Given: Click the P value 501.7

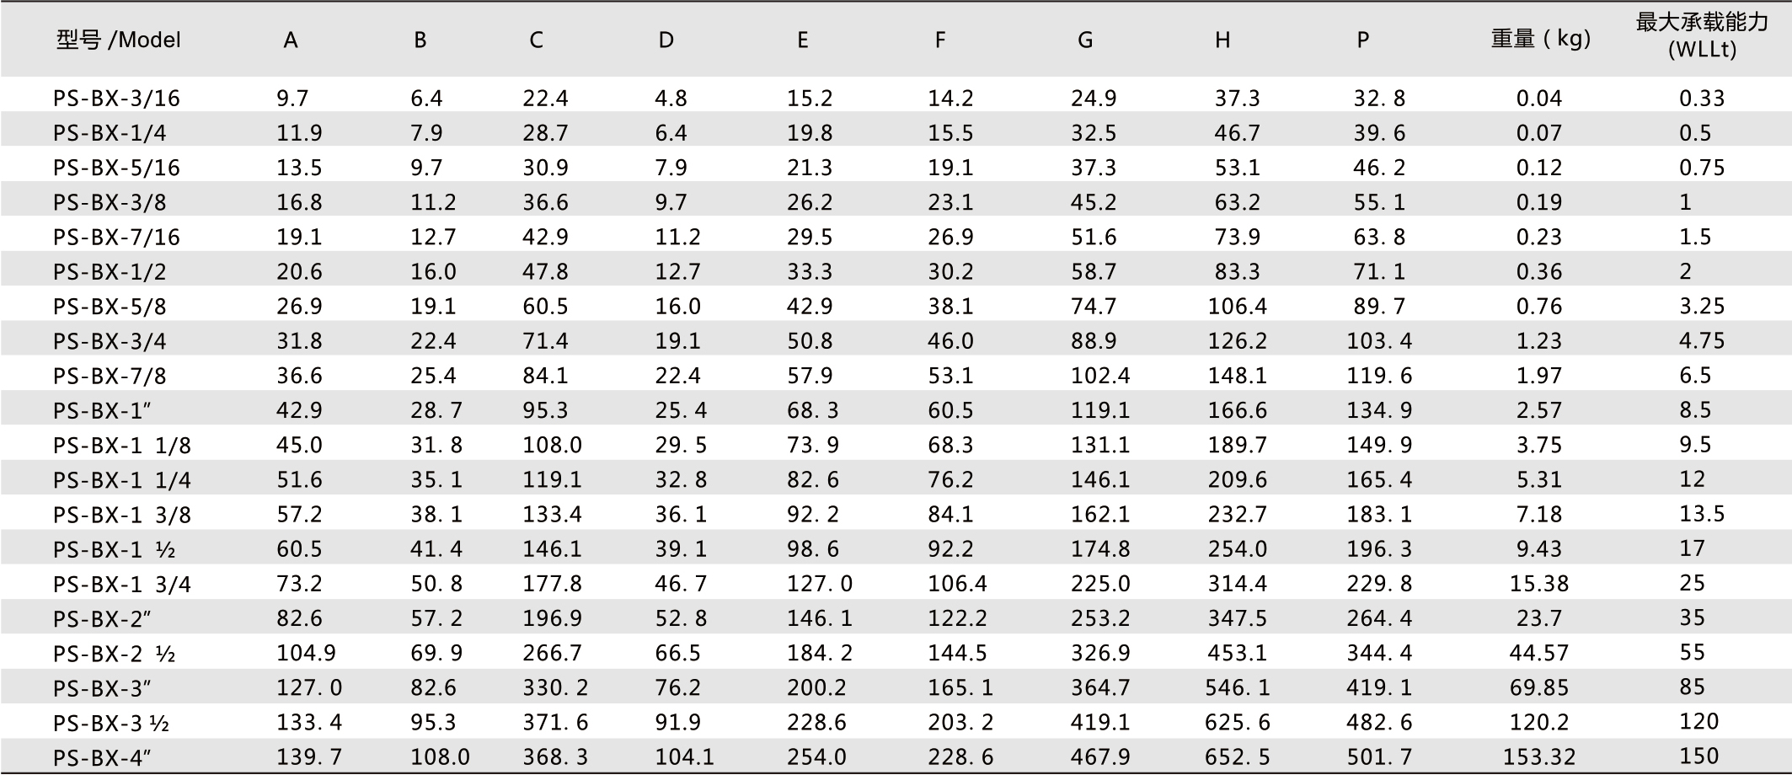Looking at the screenshot, I should coord(1379,757).
